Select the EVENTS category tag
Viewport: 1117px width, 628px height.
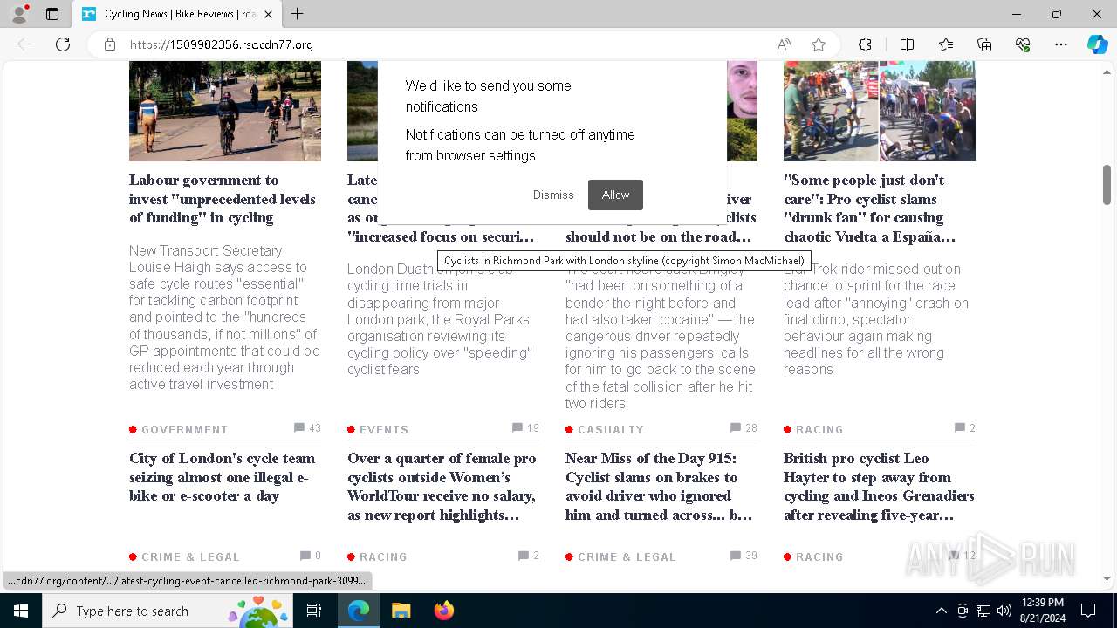(384, 429)
